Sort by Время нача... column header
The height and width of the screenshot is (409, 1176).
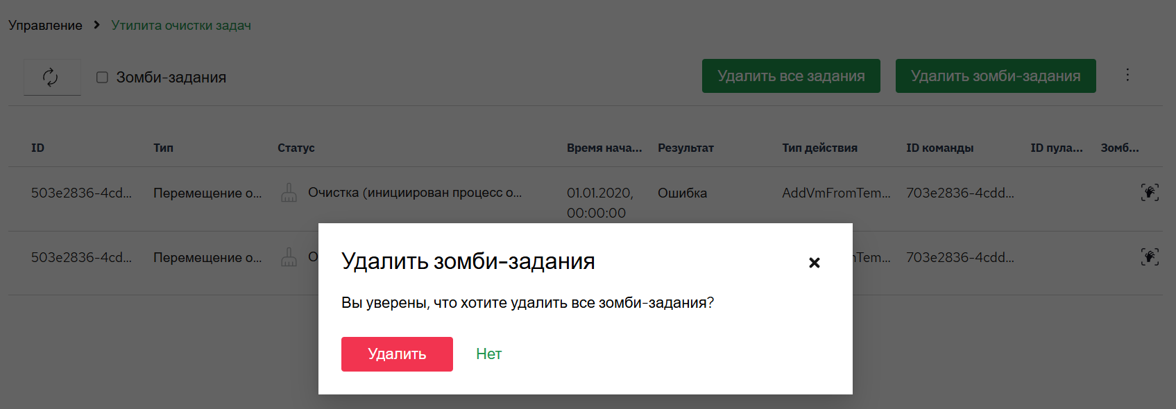pos(604,148)
